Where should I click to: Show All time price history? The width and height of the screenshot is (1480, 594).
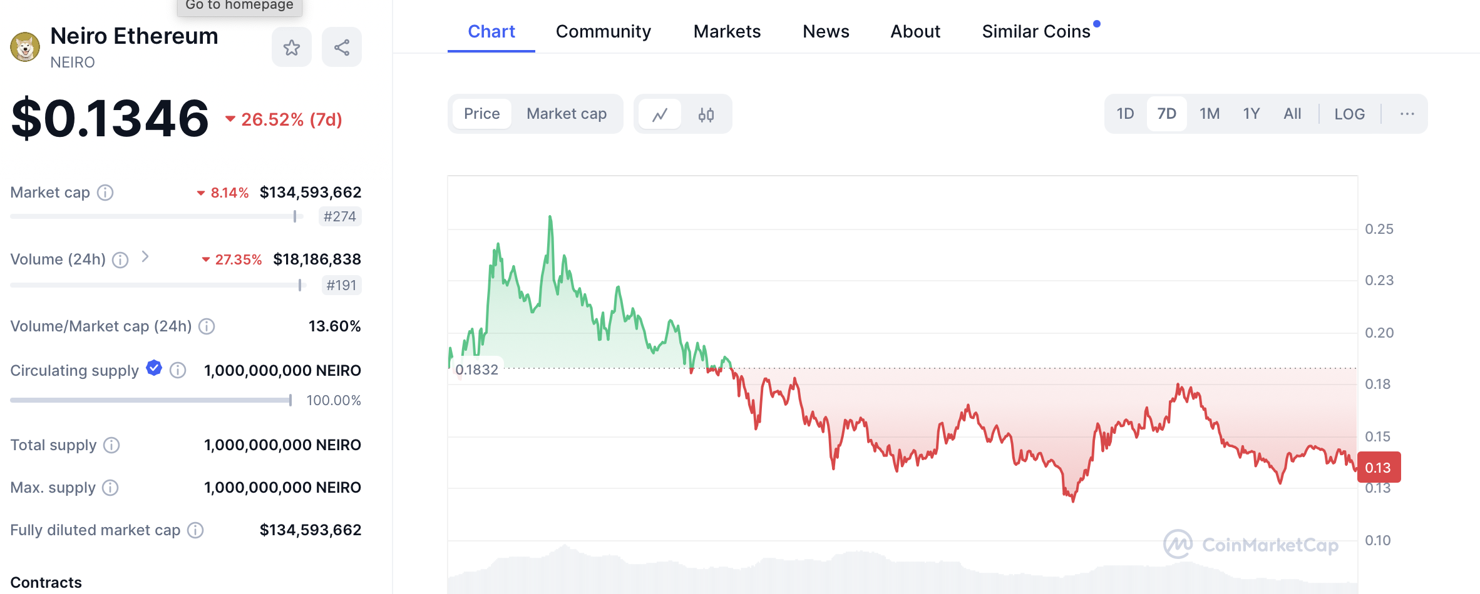[1292, 114]
